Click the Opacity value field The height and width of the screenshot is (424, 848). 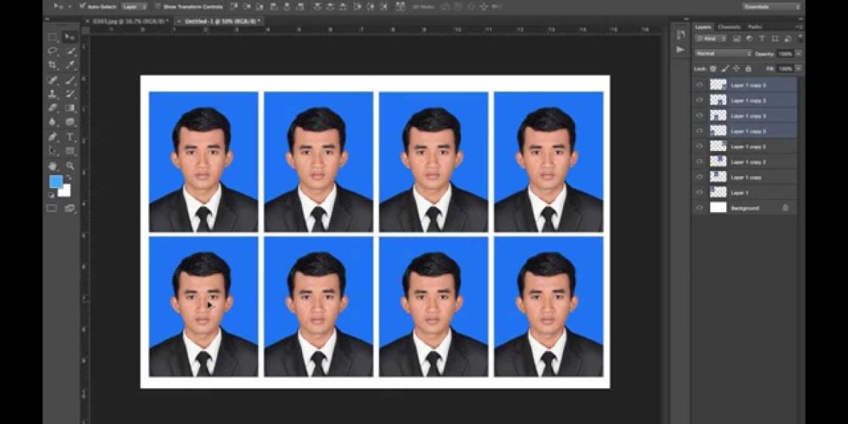pos(786,54)
